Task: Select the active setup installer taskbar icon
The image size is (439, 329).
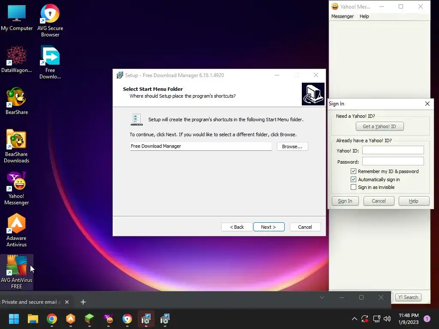Action: click(146, 319)
